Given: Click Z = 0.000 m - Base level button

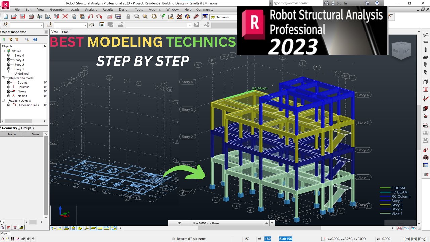Looking at the screenshot, I should point(228,223).
